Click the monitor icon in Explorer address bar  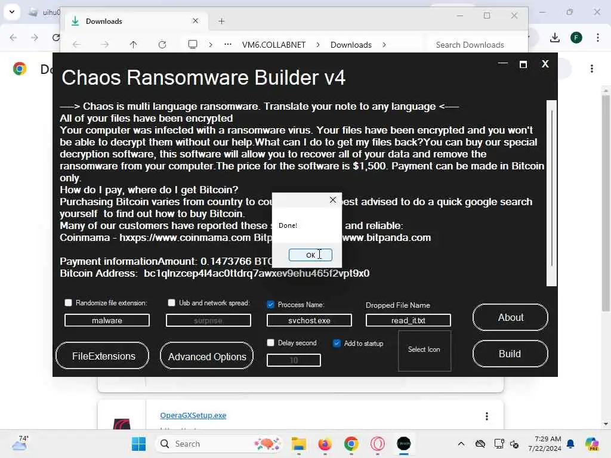coord(193,44)
